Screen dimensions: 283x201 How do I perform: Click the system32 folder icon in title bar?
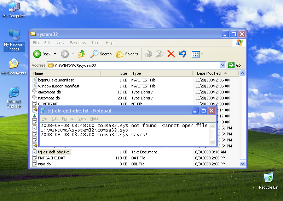point(33,34)
